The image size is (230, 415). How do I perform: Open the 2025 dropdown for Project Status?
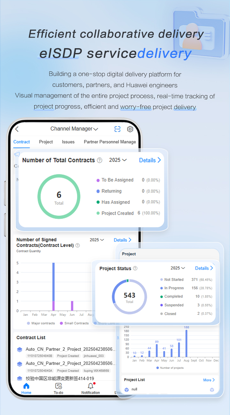178,268
